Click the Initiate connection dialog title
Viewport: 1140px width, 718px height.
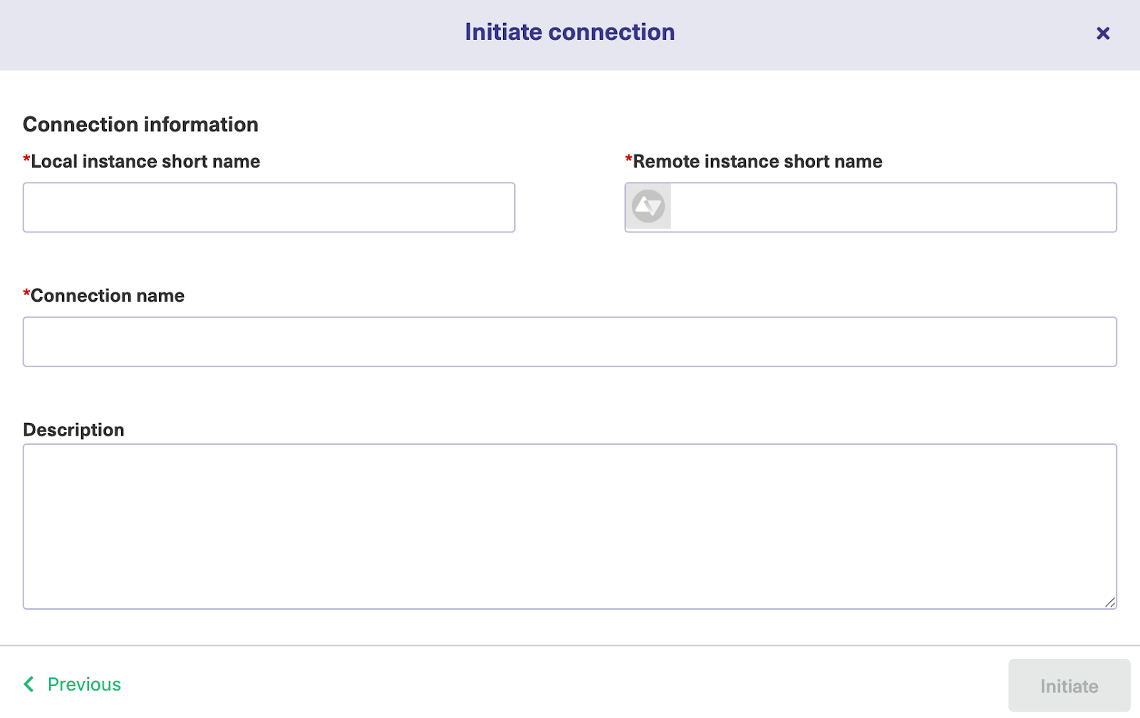(x=569, y=32)
